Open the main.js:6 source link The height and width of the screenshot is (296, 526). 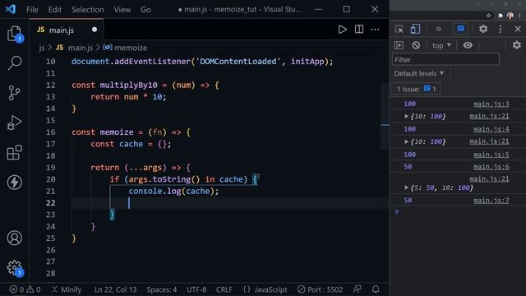tap(491, 166)
